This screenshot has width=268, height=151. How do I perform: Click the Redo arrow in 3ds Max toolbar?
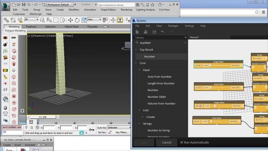click(36, 5)
